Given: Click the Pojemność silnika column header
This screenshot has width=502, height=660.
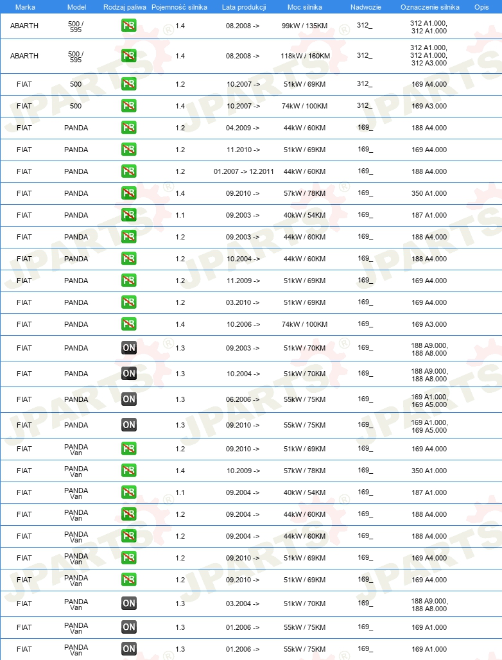Looking at the screenshot, I should tap(179, 7).
